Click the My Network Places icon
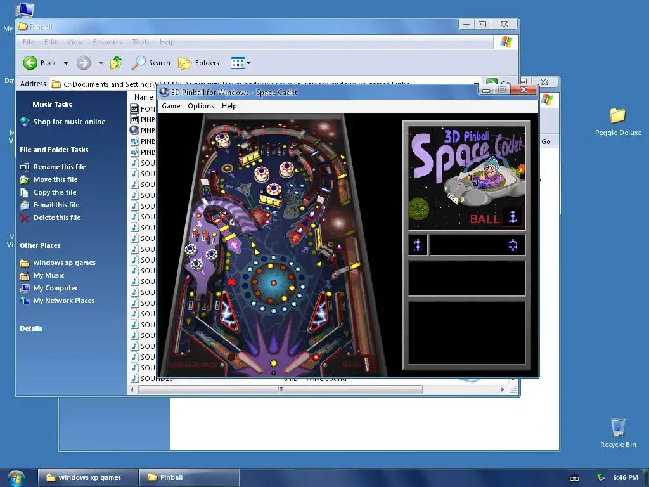 (x=25, y=301)
